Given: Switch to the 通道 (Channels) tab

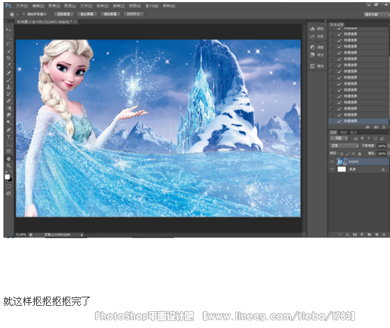Looking at the screenshot, I should pos(343,132).
